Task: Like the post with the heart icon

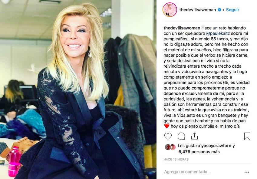Action: point(168,136)
